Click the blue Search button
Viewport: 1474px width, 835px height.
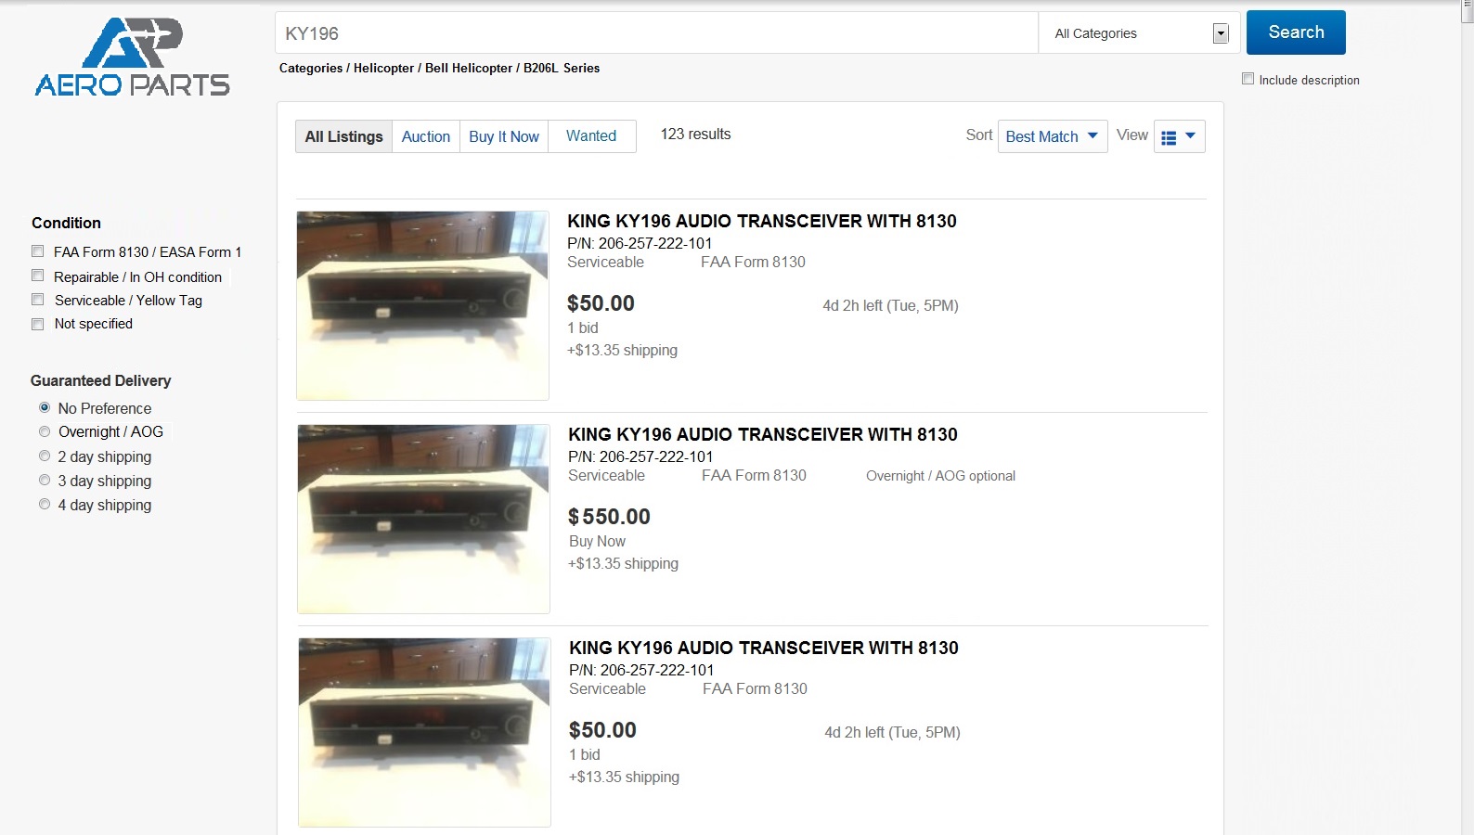(x=1296, y=32)
